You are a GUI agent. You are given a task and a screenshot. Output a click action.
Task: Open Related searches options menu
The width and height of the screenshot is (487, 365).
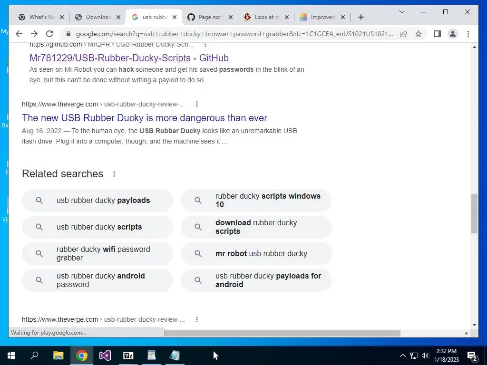click(114, 174)
